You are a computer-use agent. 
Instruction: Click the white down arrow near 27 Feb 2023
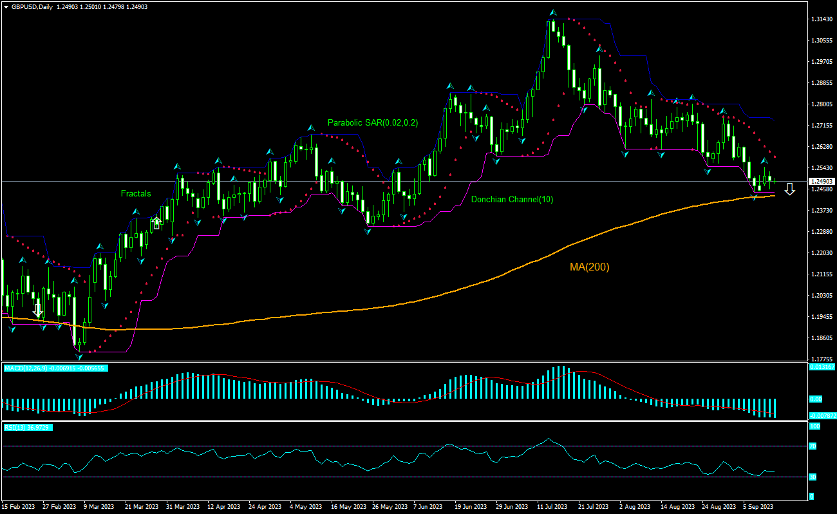point(38,310)
